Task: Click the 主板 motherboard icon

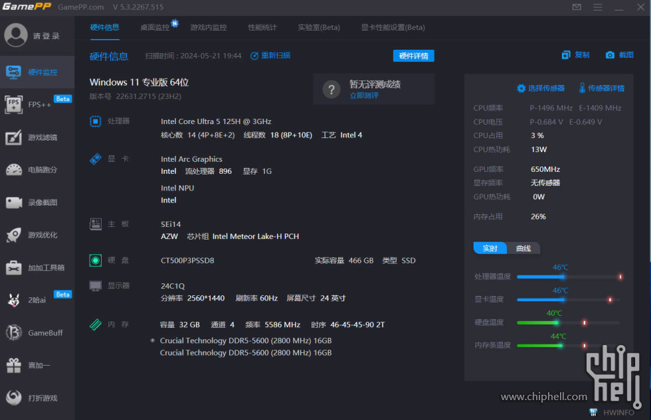Action: click(96, 224)
